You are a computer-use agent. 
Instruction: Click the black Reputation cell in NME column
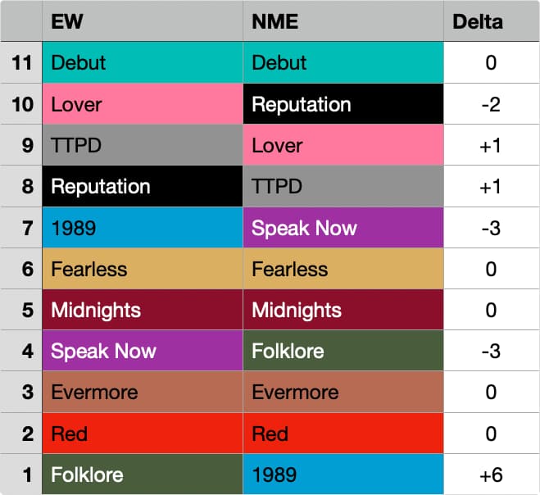(343, 104)
